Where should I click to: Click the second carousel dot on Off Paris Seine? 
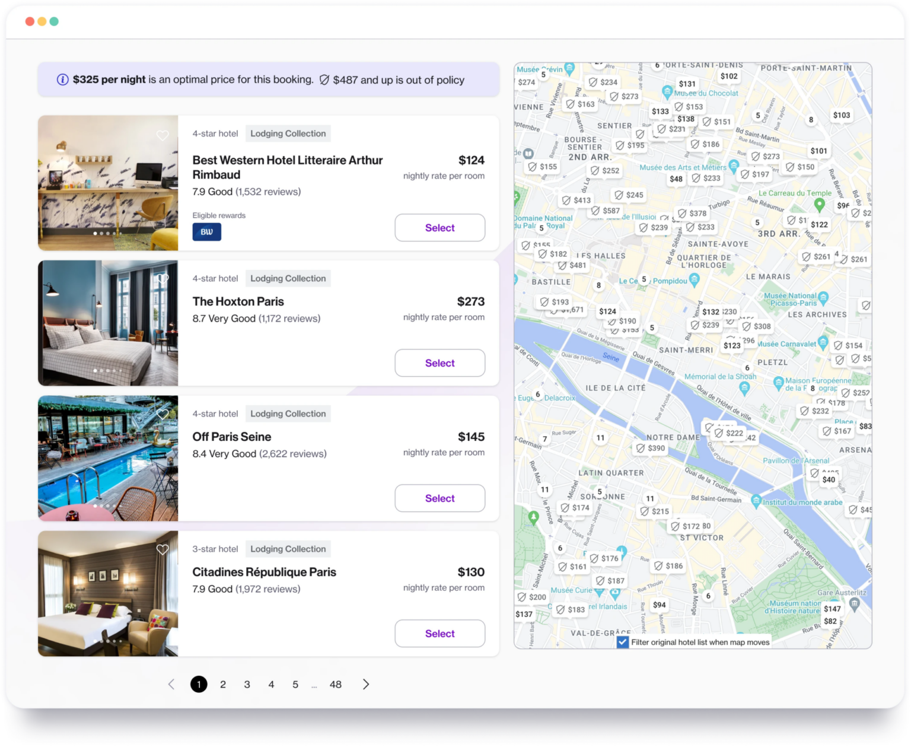click(x=102, y=505)
